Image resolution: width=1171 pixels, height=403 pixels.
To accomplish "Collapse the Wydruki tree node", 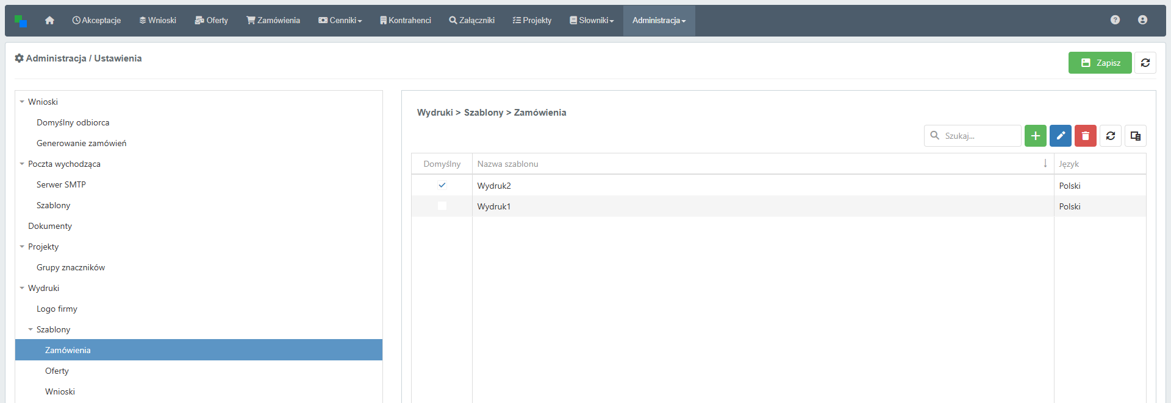I will [22, 288].
